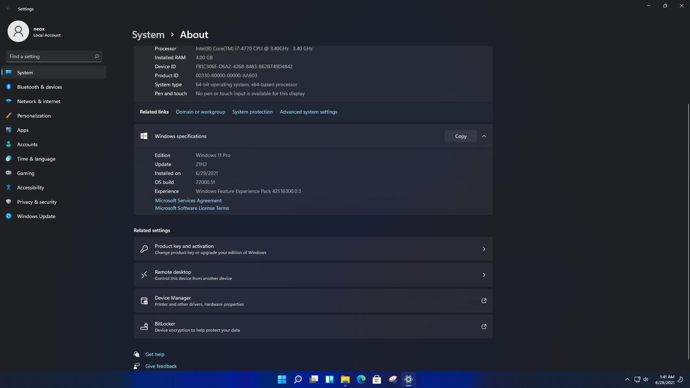This screenshot has height=388, width=690.
Task: Click the Settings gear on the taskbar
Action: [409, 379]
